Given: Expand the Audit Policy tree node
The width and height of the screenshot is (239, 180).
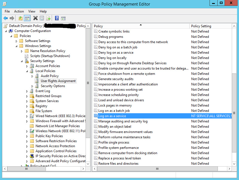Looking at the screenshot, I should click(x=32, y=76).
